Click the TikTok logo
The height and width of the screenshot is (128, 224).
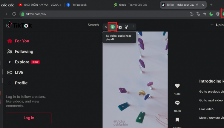[x=19, y=25]
